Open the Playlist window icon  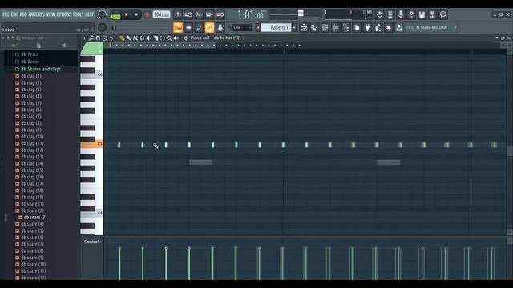pyautogui.click(x=304, y=28)
